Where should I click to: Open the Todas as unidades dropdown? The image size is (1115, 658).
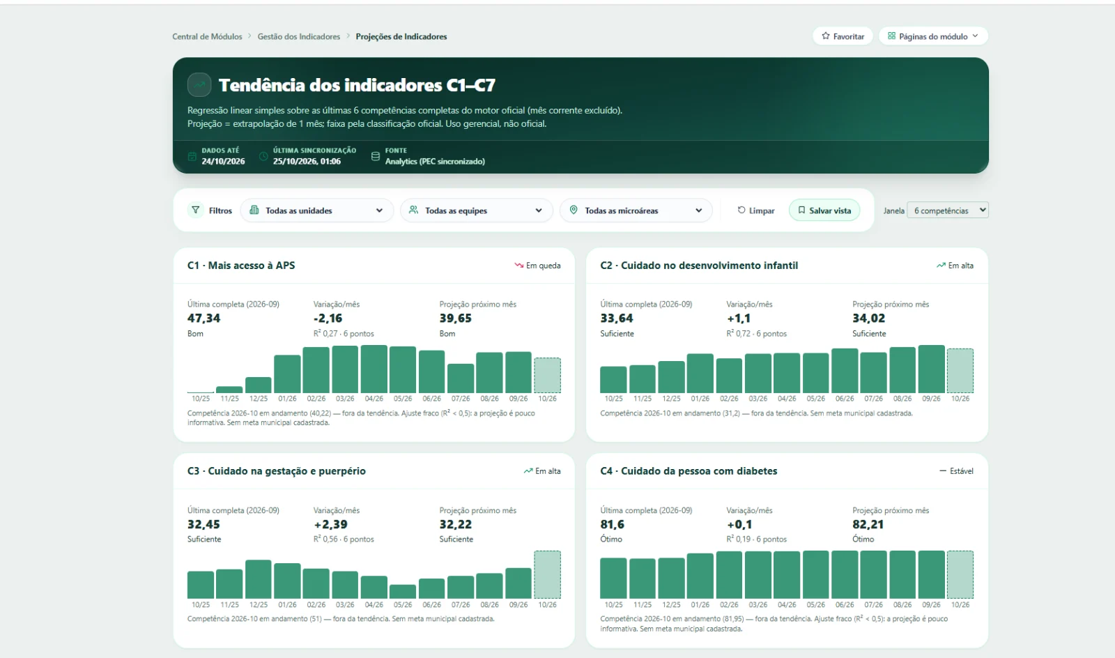317,211
